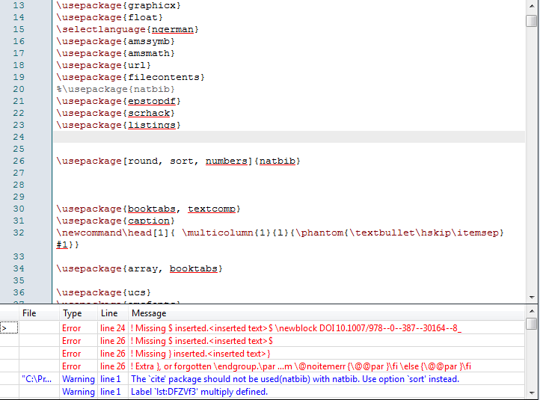The height and width of the screenshot is (400, 540).
Task: Click the underlined '#1' on wrapped line 32
Action: coord(62,244)
